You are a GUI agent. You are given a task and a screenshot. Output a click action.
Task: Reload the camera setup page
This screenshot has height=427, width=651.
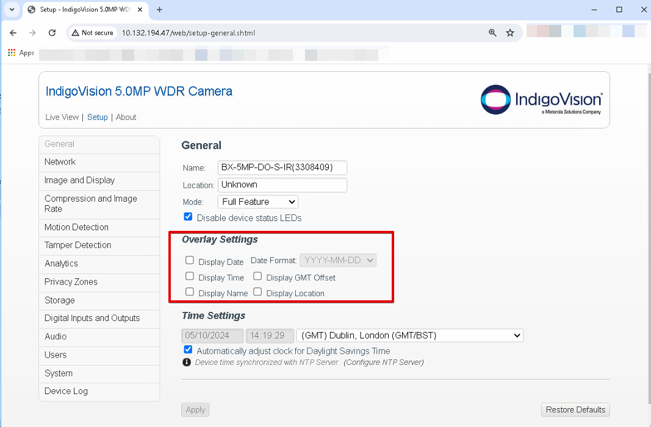click(52, 33)
